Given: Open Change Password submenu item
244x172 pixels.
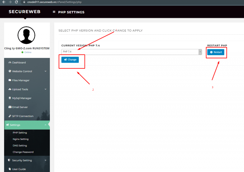Looking at the screenshot, I should 23,152.
